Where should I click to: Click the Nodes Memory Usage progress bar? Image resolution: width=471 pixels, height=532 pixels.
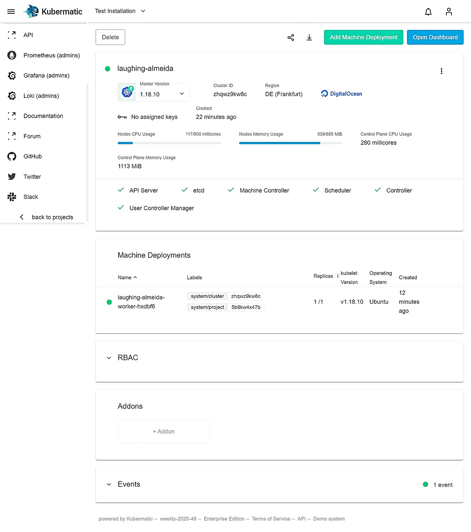point(290,143)
